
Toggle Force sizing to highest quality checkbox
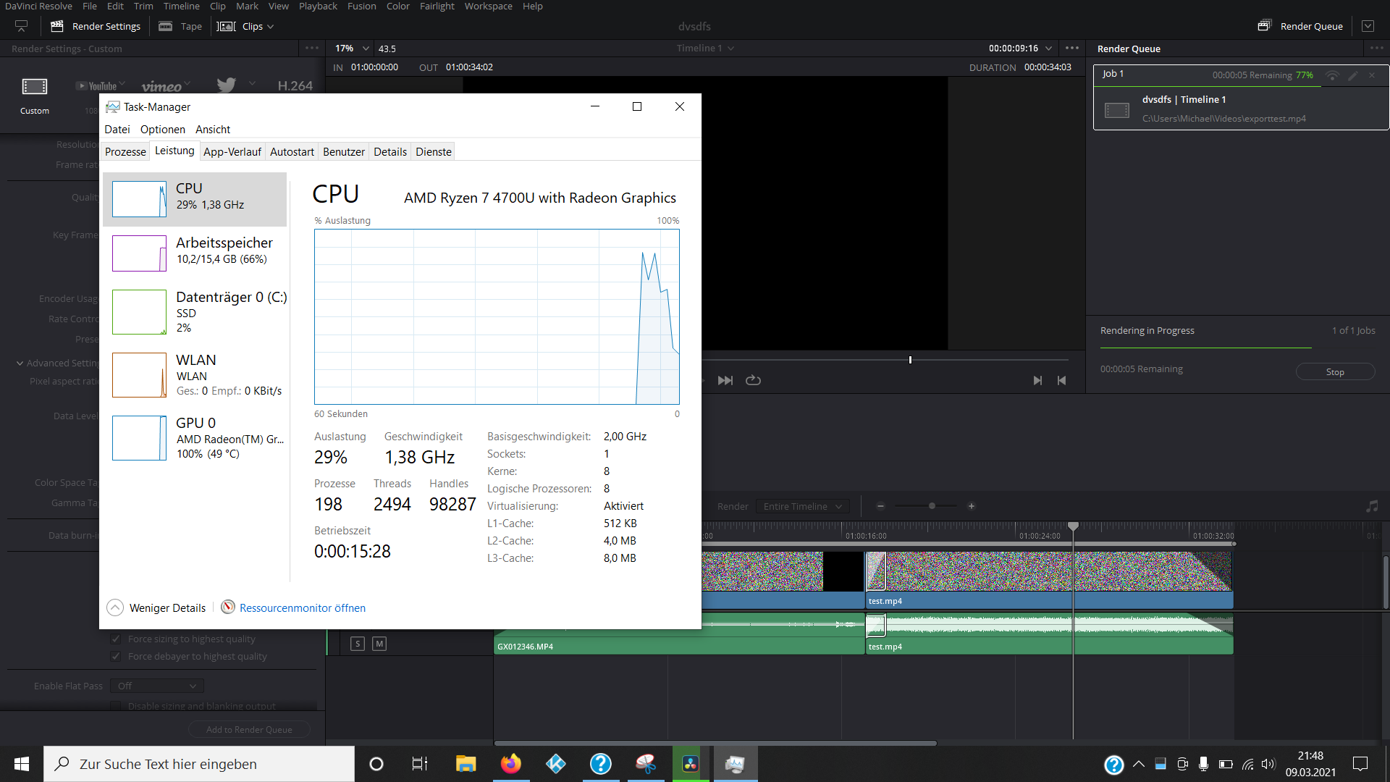(115, 639)
